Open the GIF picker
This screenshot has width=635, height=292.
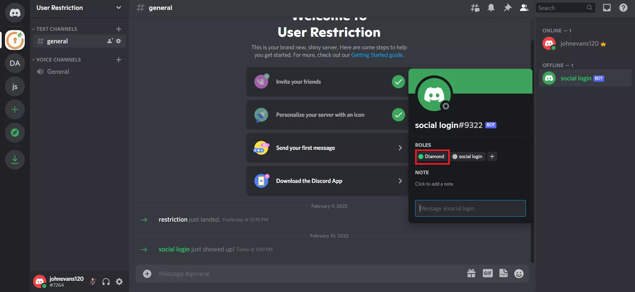pyautogui.click(x=487, y=273)
